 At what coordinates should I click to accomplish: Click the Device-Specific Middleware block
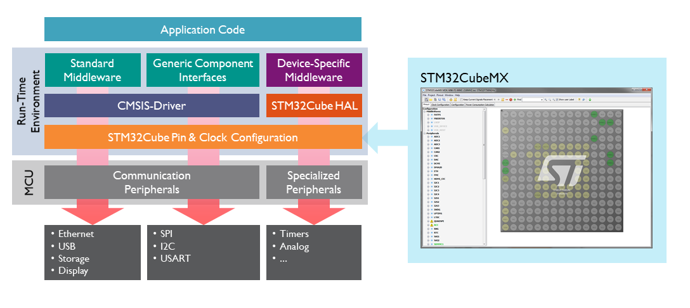314,70
